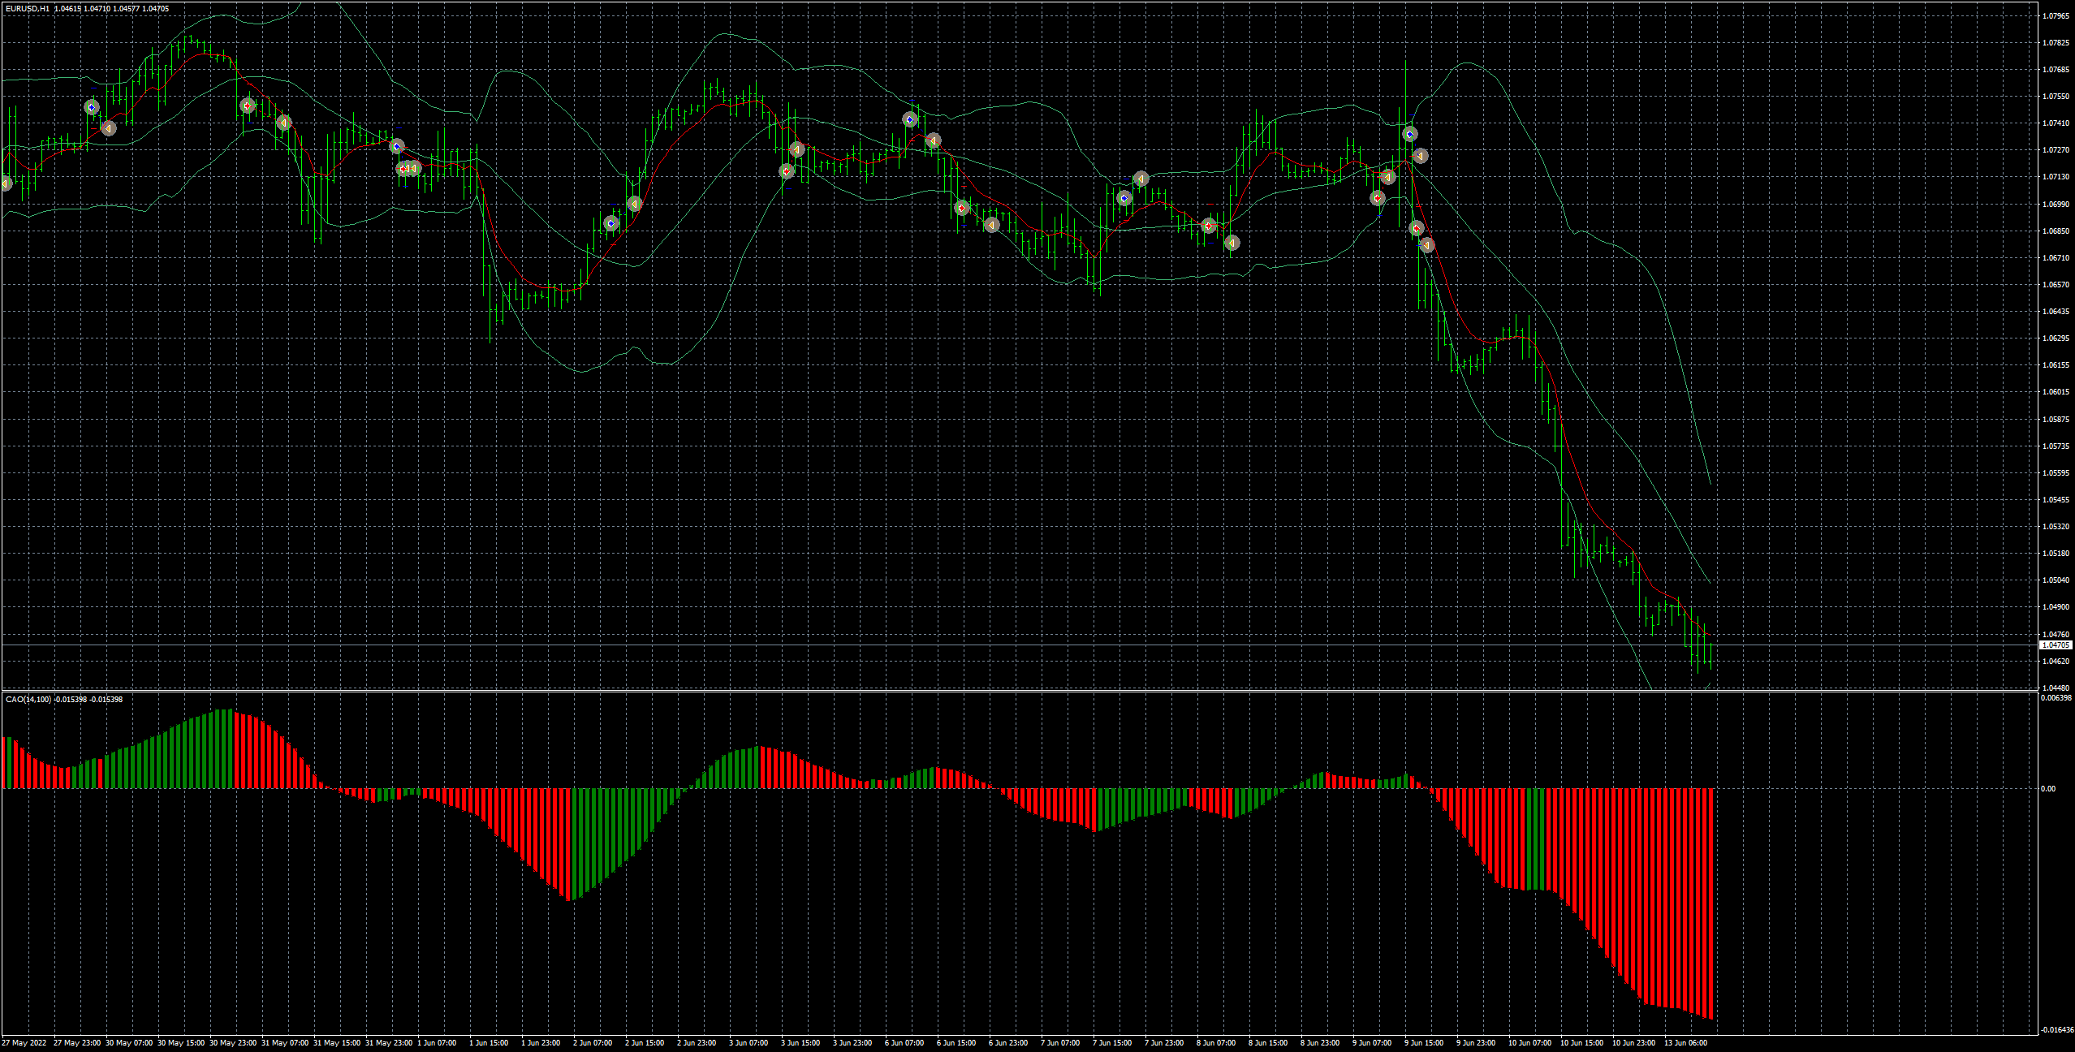Click the 1.07825 price scale value
Image resolution: width=2075 pixels, height=1052 pixels.
2056,42
